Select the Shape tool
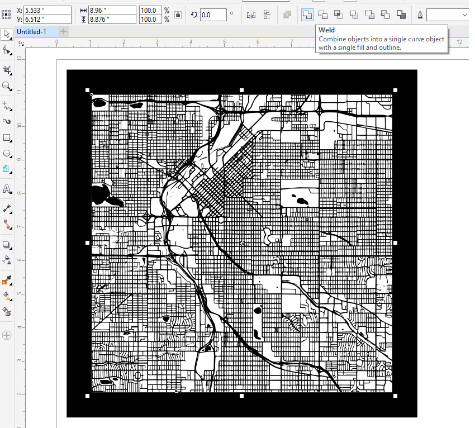The image size is (475, 428). (7, 50)
